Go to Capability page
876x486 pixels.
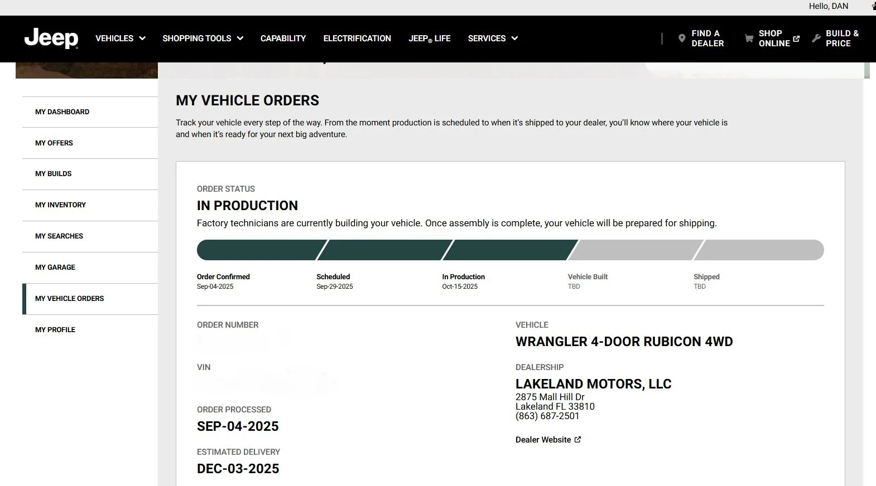click(283, 38)
